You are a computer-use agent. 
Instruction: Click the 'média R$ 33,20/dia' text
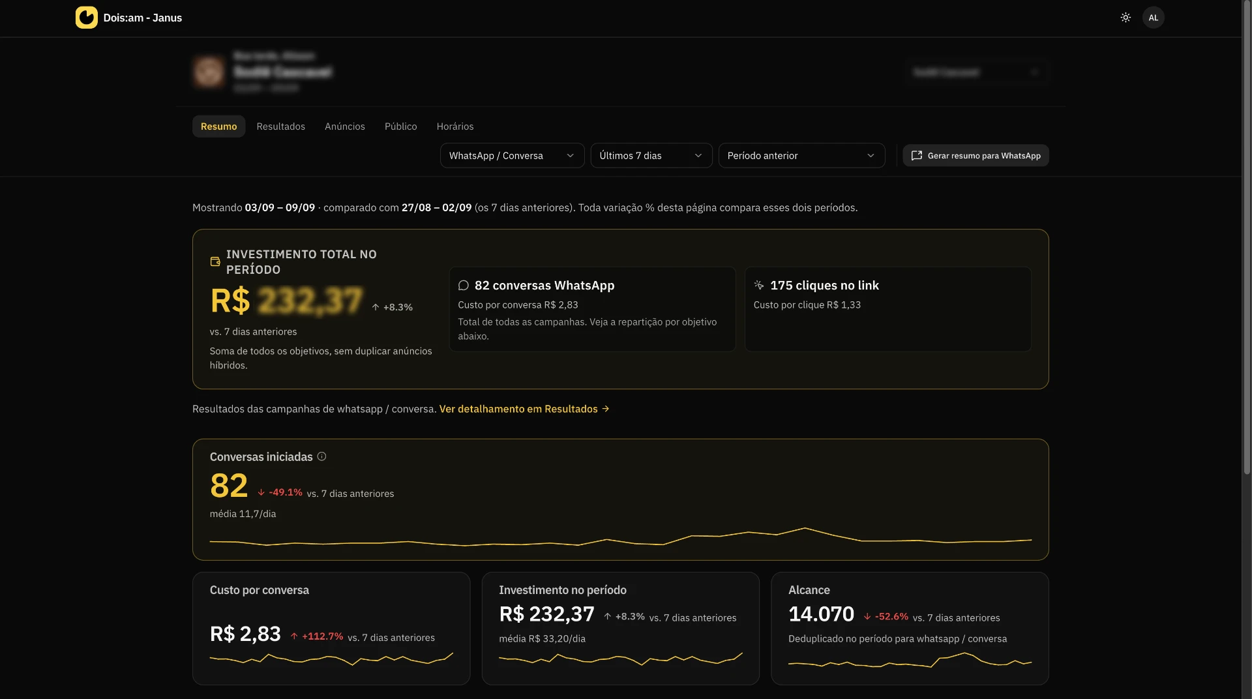tap(542, 639)
